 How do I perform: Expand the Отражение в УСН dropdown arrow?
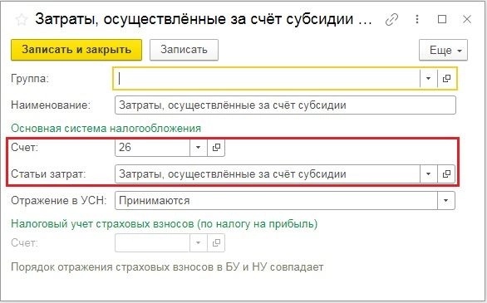446,201
